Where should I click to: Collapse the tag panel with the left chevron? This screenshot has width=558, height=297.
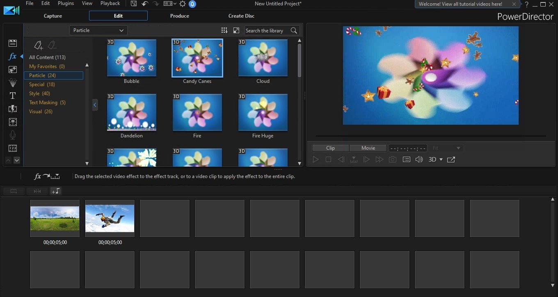click(x=95, y=105)
